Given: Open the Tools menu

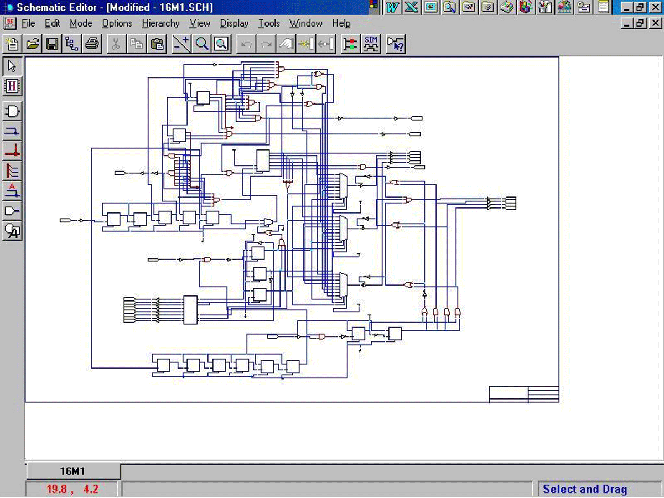Looking at the screenshot, I should [269, 23].
